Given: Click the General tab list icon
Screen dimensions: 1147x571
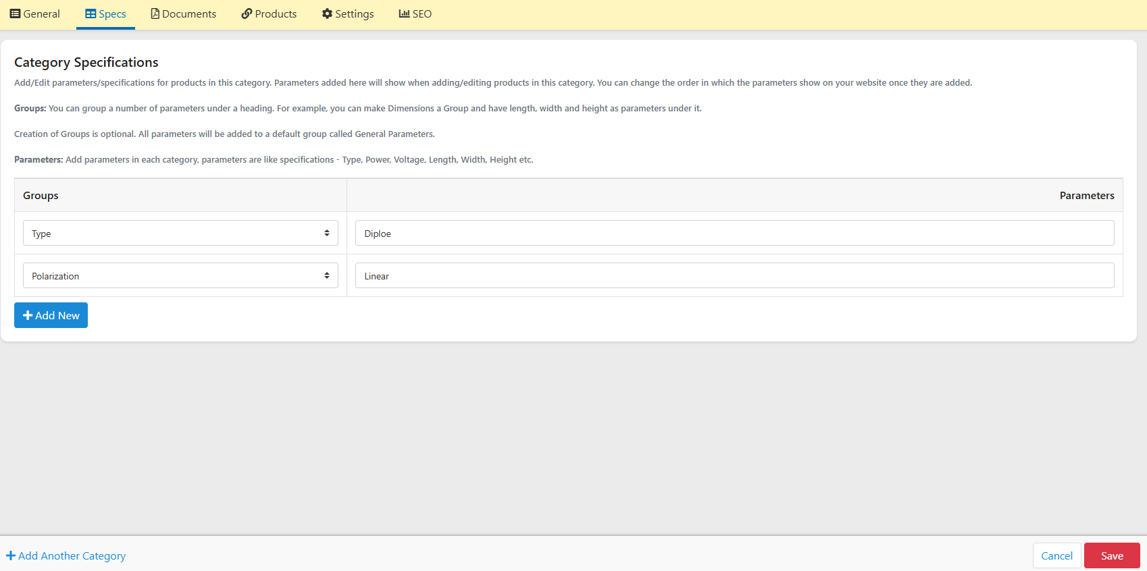Looking at the screenshot, I should pyautogui.click(x=15, y=13).
